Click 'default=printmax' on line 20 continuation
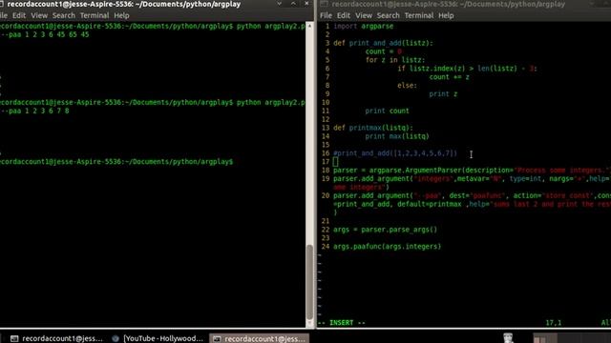Screen dimensions: 611x343 (429, 204)
